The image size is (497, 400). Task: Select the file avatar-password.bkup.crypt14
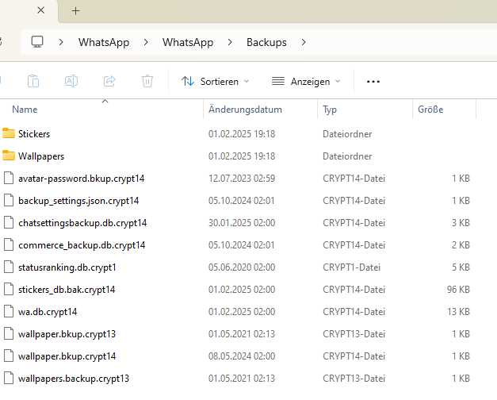point(81,179)
